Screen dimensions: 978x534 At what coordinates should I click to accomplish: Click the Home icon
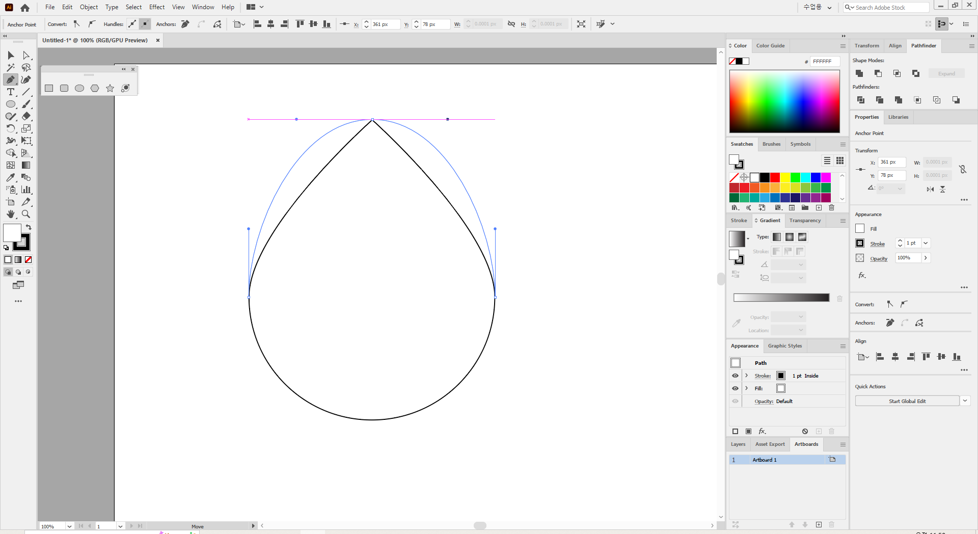25,7
